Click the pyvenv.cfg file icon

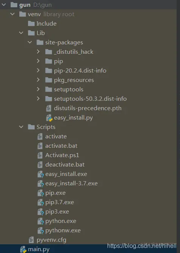[31, 240]
